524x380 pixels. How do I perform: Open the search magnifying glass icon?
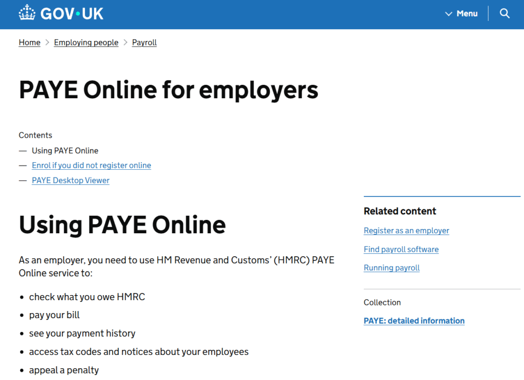tap(505, 13)
